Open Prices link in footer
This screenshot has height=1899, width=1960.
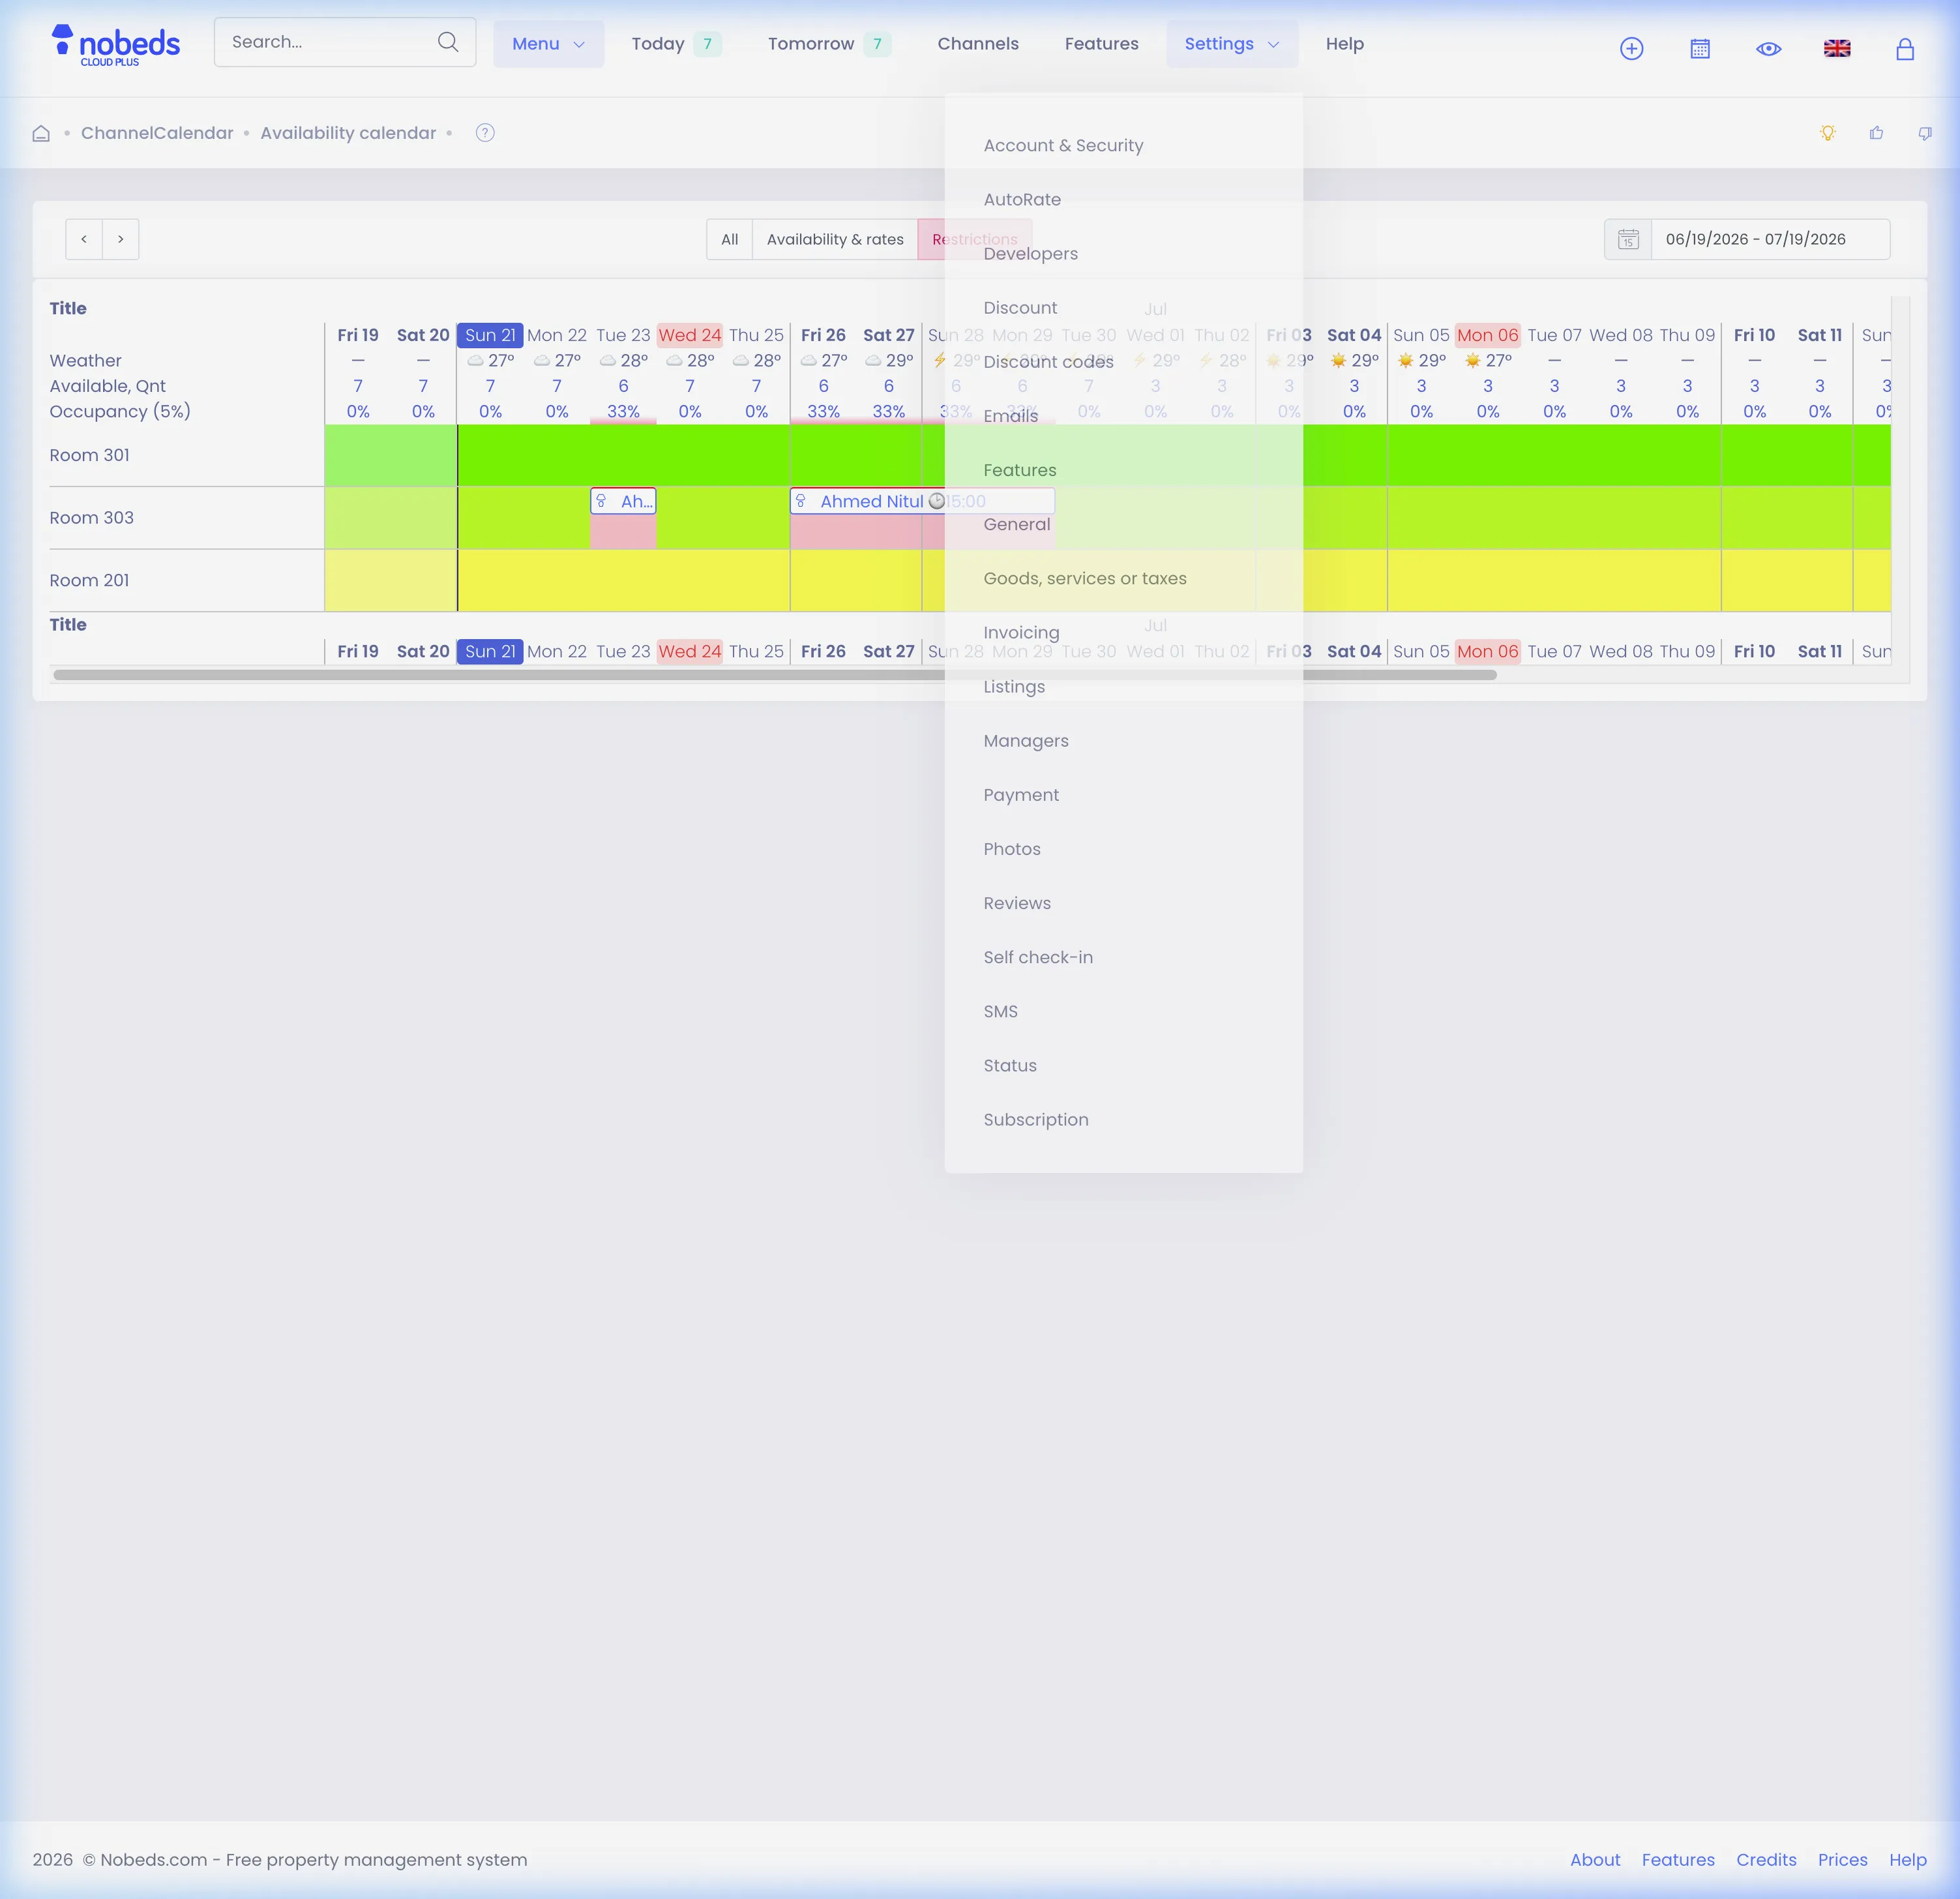[1842, 1860]
